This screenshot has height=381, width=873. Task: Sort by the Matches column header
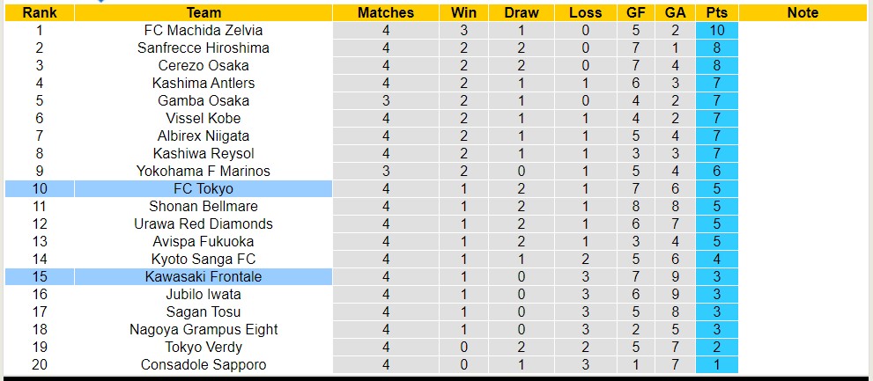[386, 12]
